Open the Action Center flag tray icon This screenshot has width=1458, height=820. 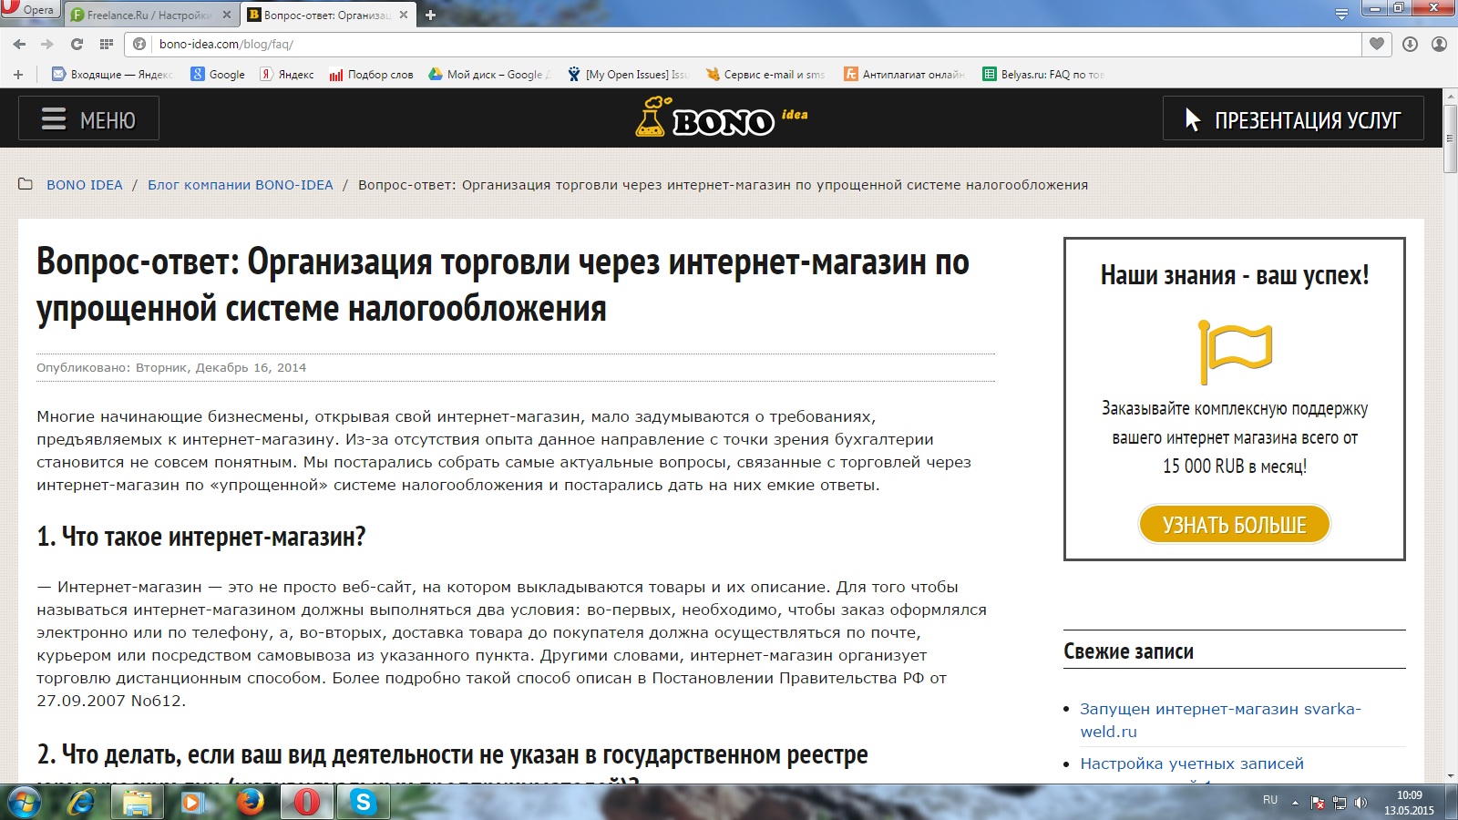tap(1318, 803)
